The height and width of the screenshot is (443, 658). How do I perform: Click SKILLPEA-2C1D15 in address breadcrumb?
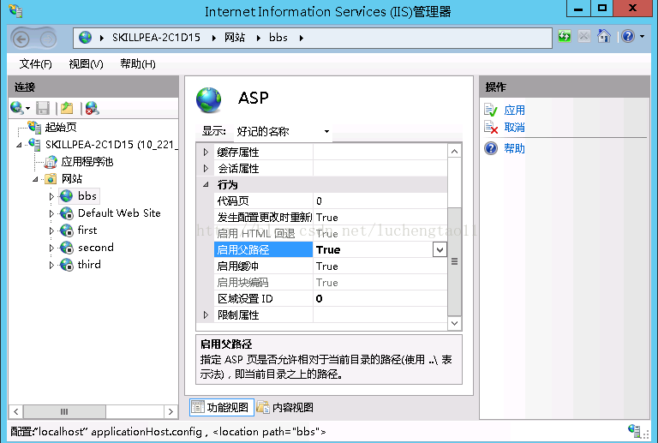(156, 38)
